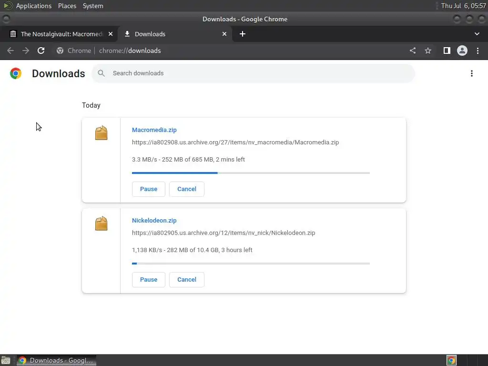Focus the Search downloads field
Image resolution: width=488 pixels, height=366 pixels.
[x=254, y=73]
